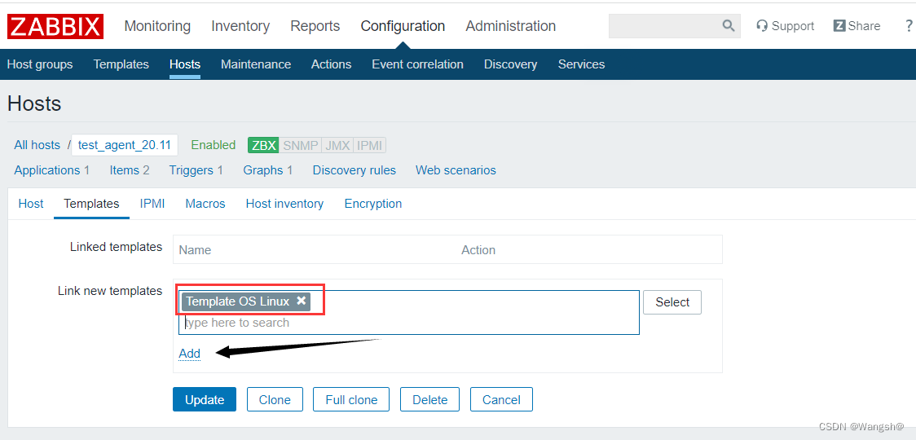The image size is (916, 440).
Task: Open Applications 1 link
Action: [51, 170]
